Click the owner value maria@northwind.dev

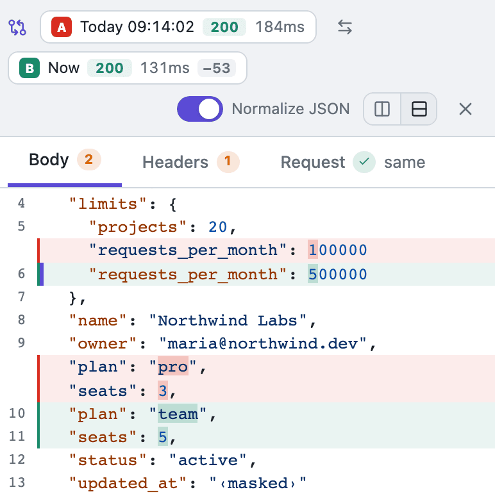tap(263, 343)
